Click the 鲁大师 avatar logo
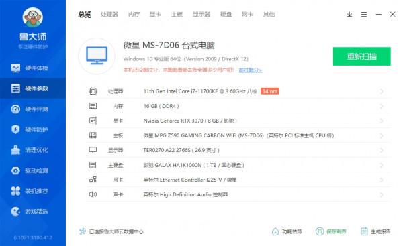The height and width of the screenshot is (246, 403). tap(33, 17)
